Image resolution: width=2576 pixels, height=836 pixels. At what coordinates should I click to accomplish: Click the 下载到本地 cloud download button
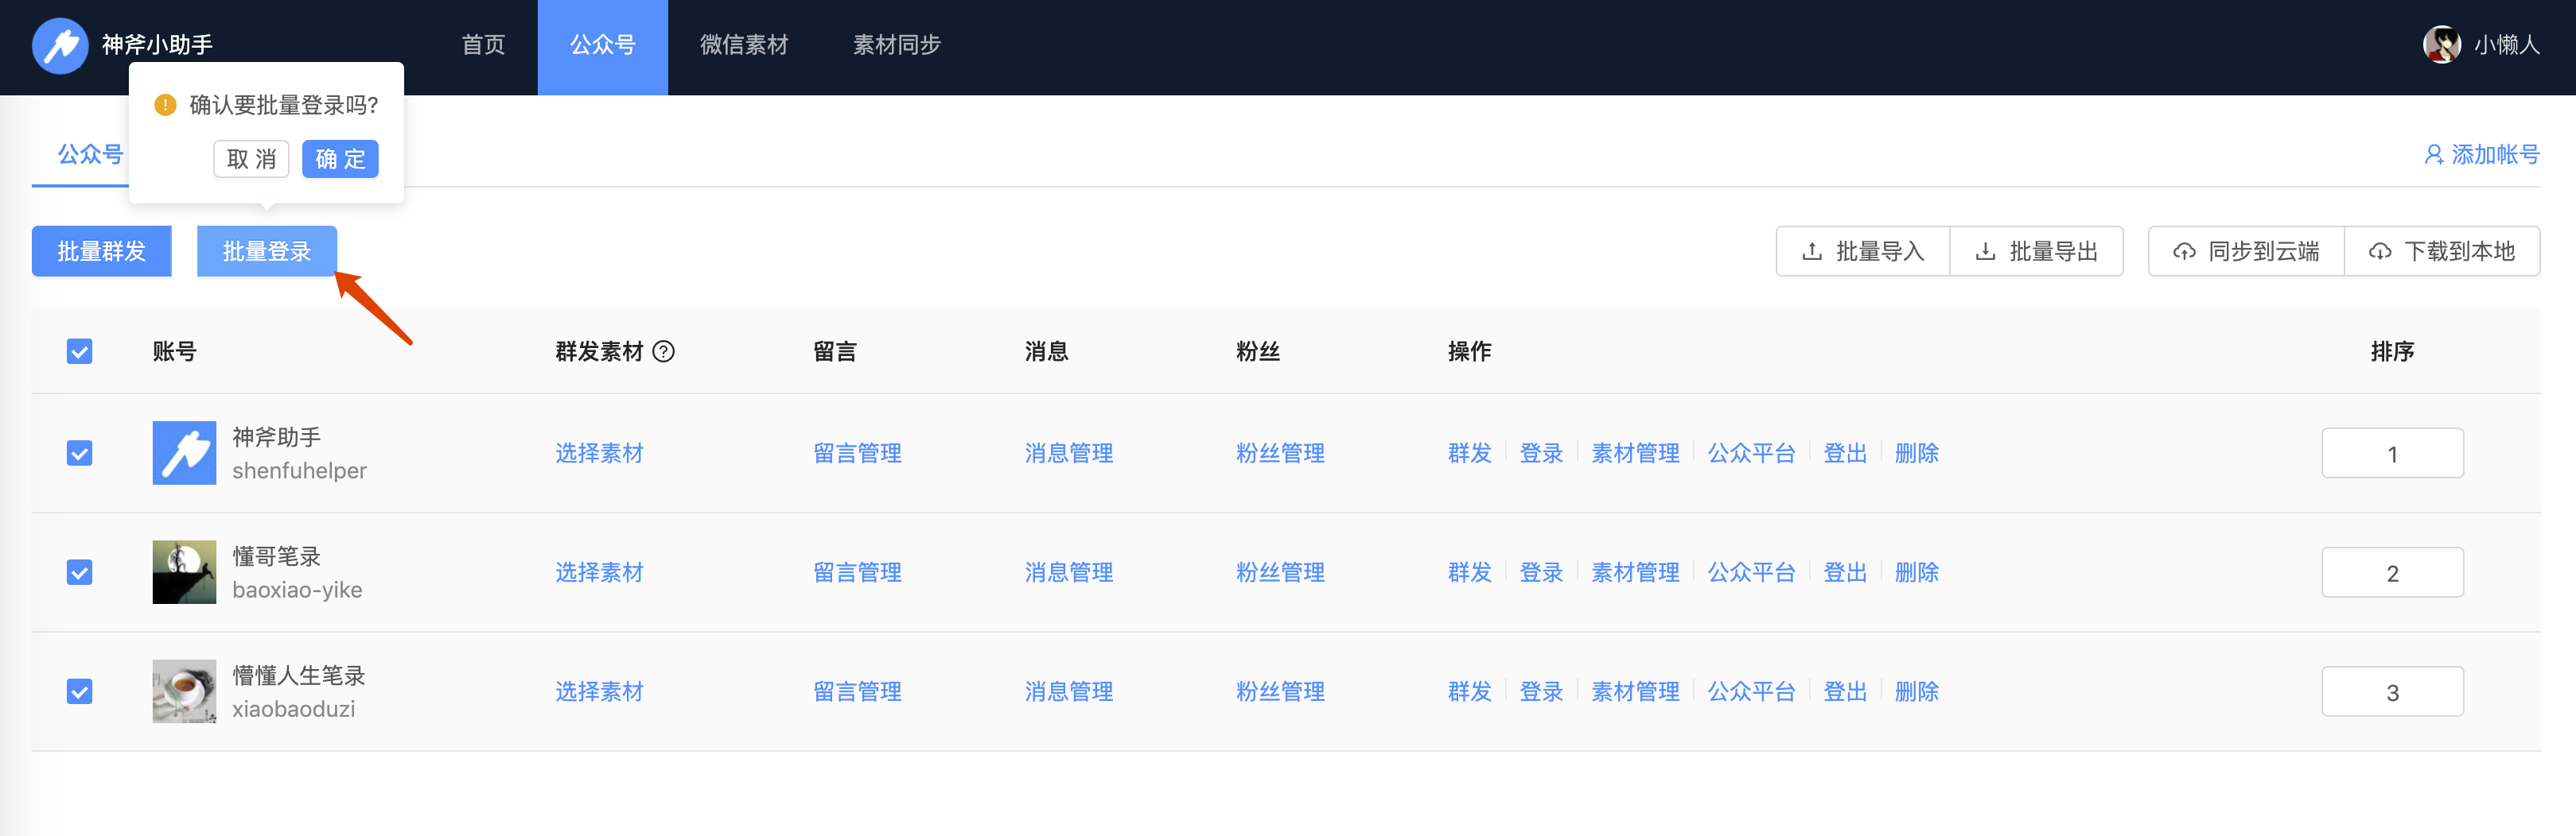[2442, 252]
